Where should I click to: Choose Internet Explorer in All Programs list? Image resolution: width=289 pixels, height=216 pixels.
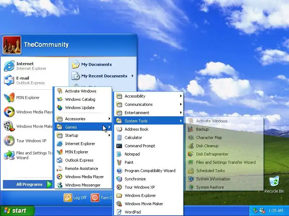tap(83, 144)
